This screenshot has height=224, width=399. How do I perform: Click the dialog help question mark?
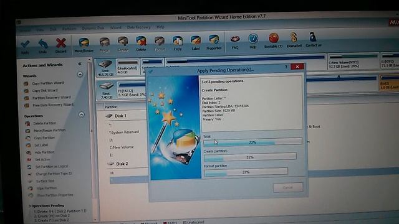click(x=286, y=67)
